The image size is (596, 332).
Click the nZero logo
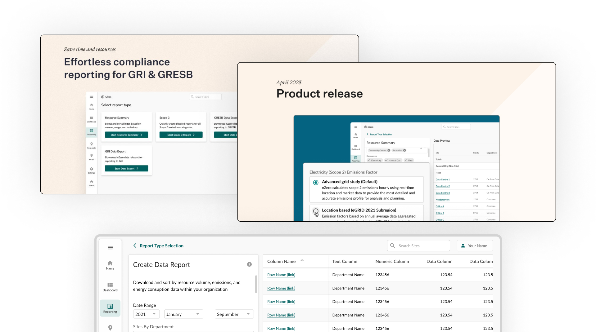tap(107, 97)
